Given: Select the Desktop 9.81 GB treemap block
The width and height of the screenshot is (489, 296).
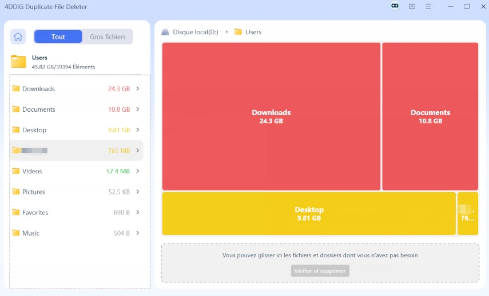Looking at the screenshot, I should pyautogui.click(x=309, y=214).
